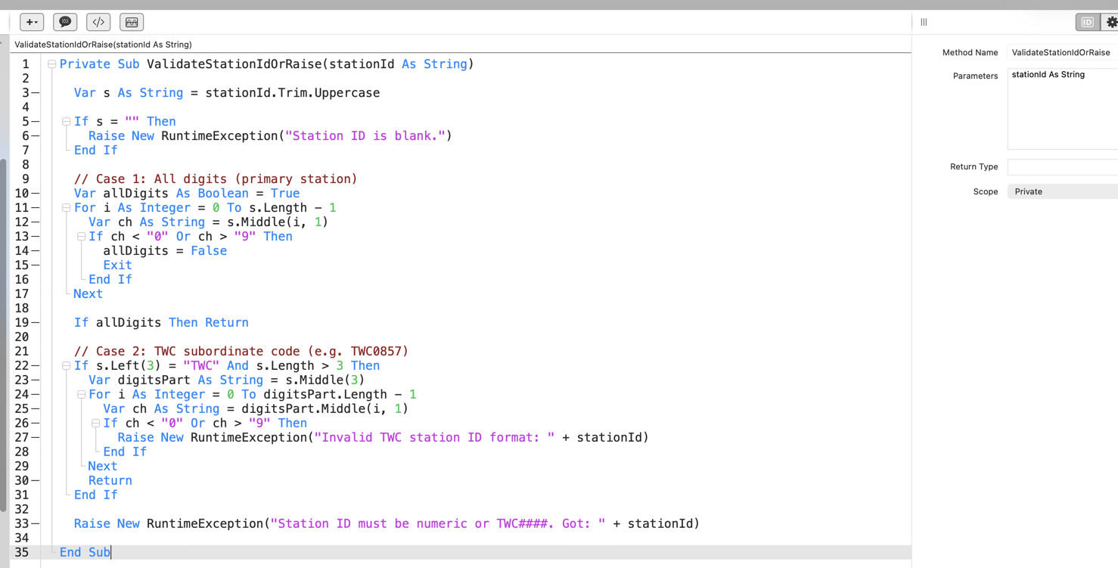The height and width of the screenshot is (568, 1118).
Task: Open the Add (+) insert menu
Action: pos(31,22)
